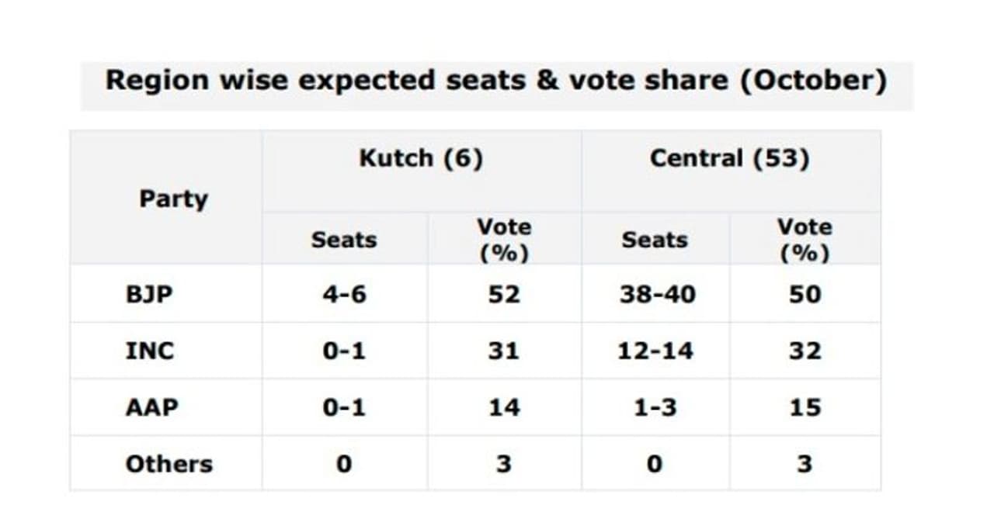
Task: Click the BJP row label
Action: point(149,295)
